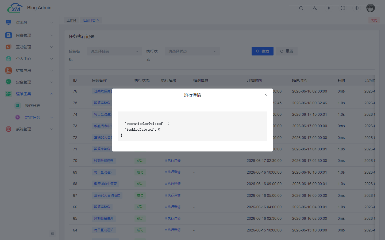Click 每日互动通知 tag in row 69
Viewport: 385px width, 240px height.
(x=104, y=172)
